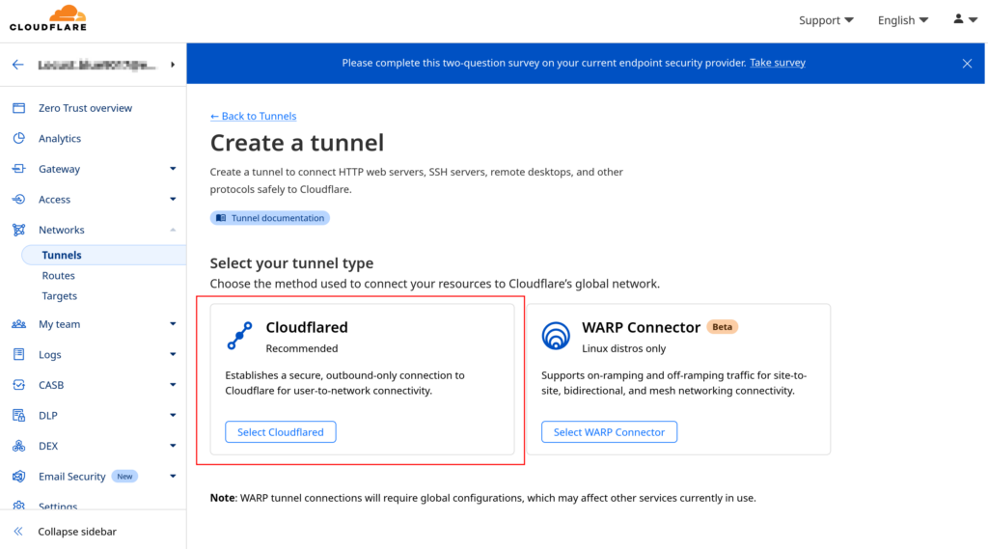The height and width of the screenshot is (549, 988).
Task: Click the 'Select your tunnel type' heading
Action: pos(291,262)
